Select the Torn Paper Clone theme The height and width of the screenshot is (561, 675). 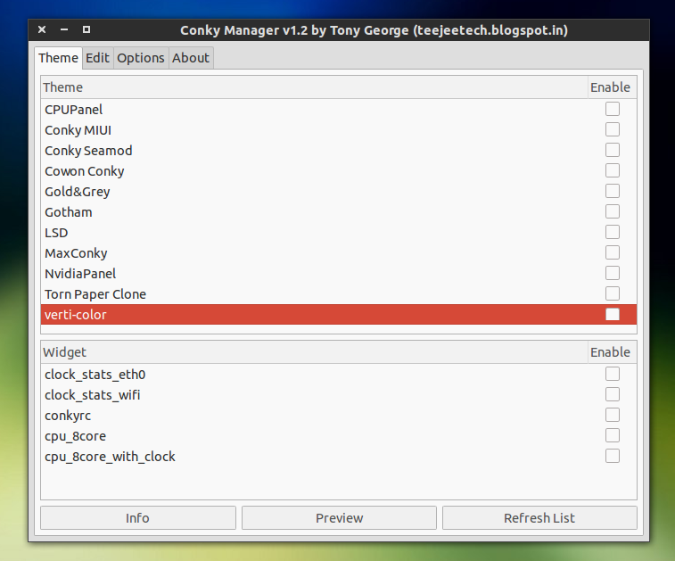[x=95, y=294]
